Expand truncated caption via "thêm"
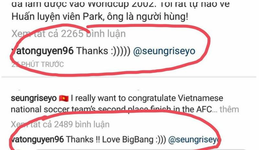The image size is (259, 150). pos(229,109)
